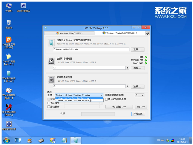This screenshot has height=145, width=193.
Task: Open the notepad taskbar icon
Action: 64,140
